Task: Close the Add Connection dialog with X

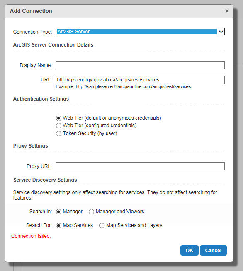Action: click(227, 11)
